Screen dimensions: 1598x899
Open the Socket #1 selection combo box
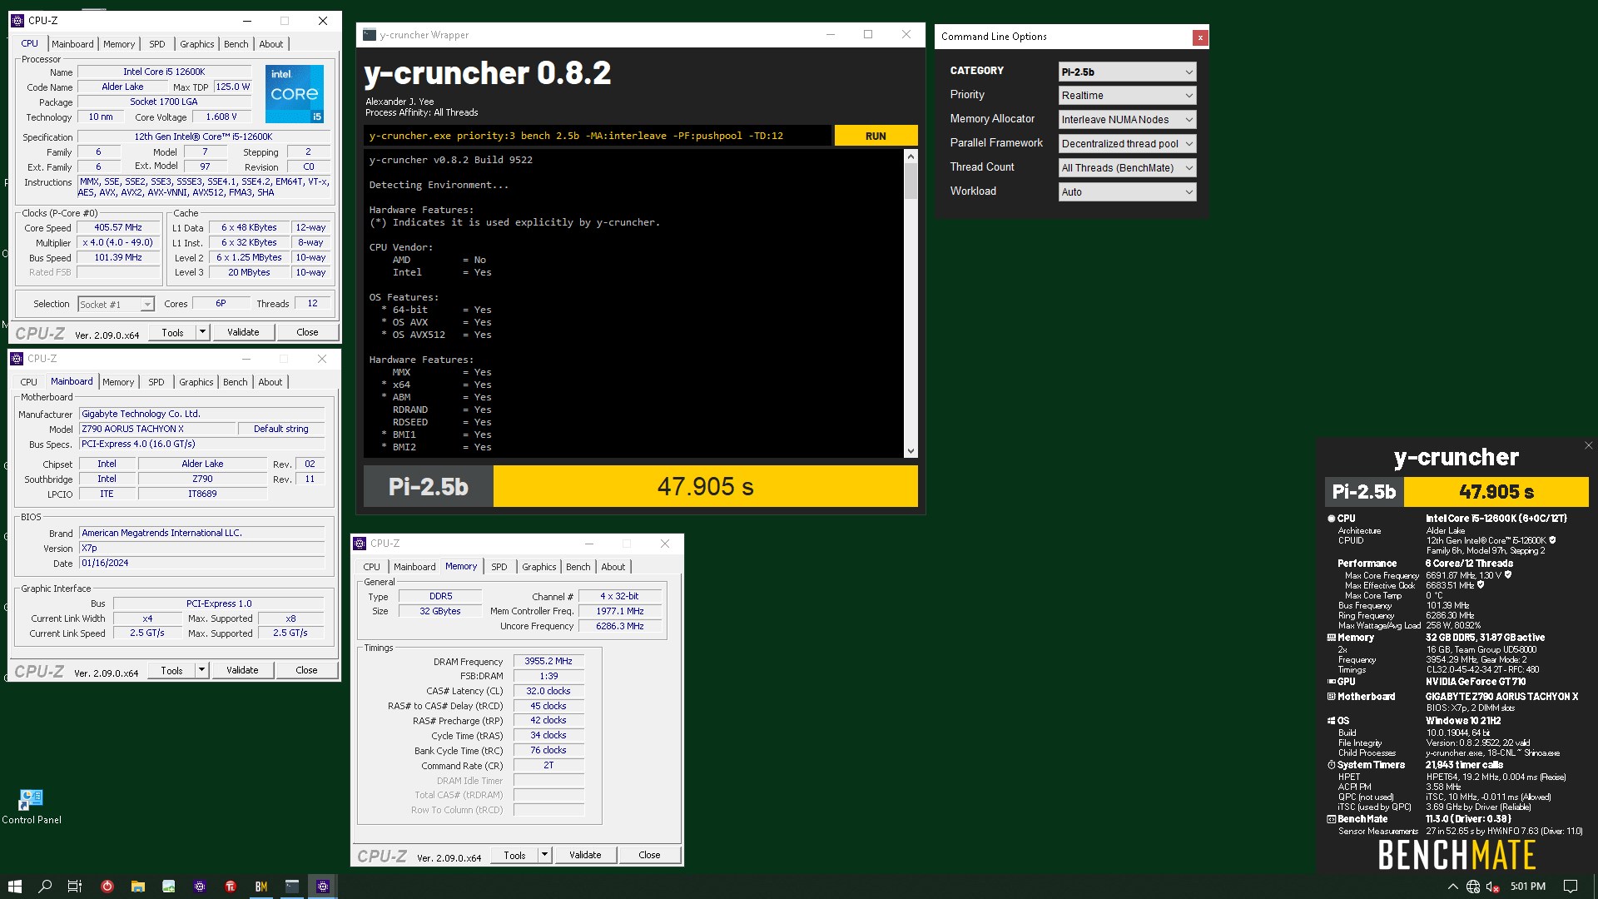[x=116, y=305]
